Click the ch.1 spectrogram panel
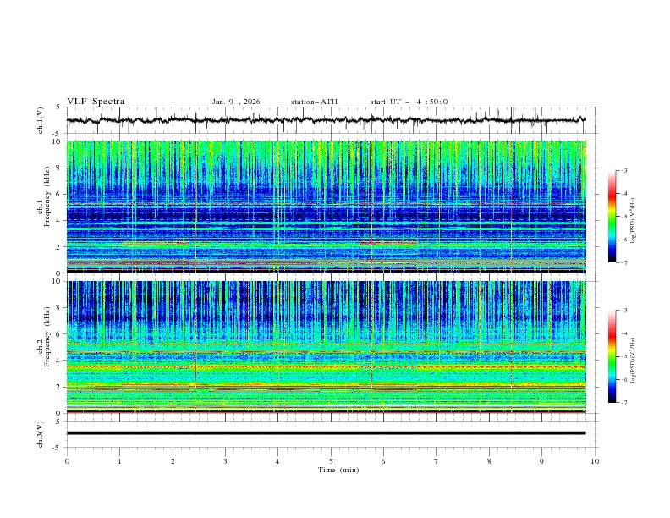 coord(327,207)
